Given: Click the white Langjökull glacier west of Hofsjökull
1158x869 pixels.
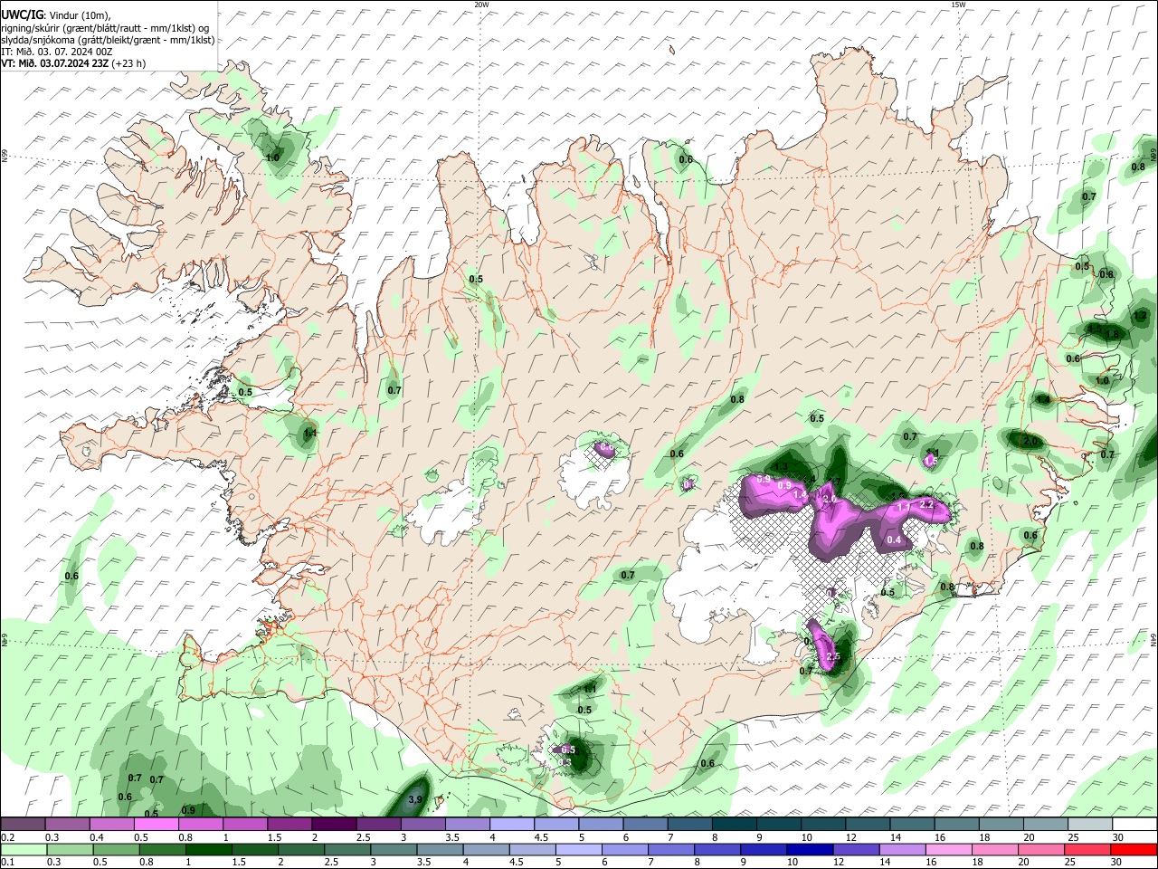Looking at the screenshot, I should pyautogui.click(x=443, y=512).
